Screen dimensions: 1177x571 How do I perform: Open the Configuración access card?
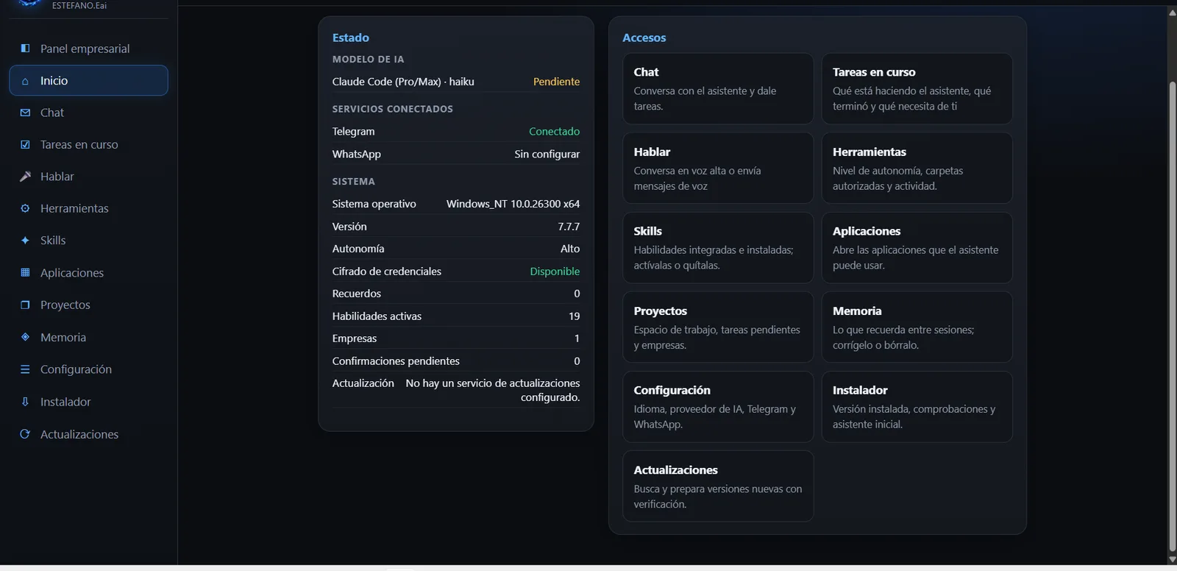[718, 407]
